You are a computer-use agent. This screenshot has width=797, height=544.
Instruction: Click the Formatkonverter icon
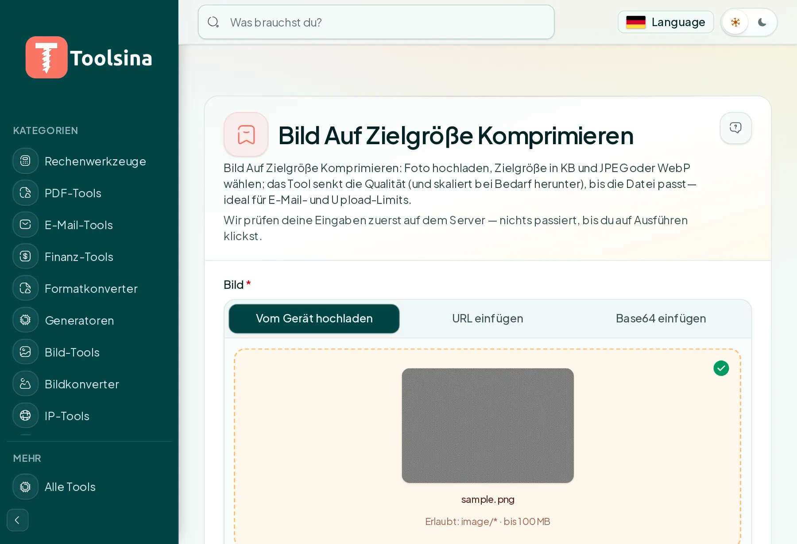[x=26, y=288]
